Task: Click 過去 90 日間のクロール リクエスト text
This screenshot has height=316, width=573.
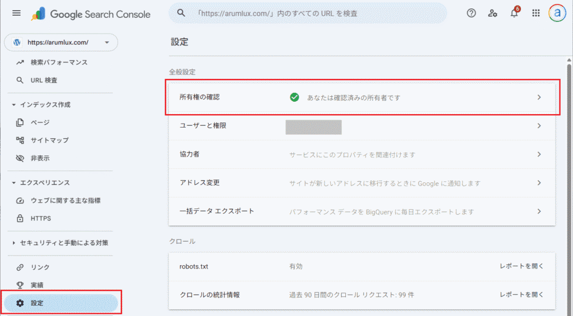Action: click(351, 295)
